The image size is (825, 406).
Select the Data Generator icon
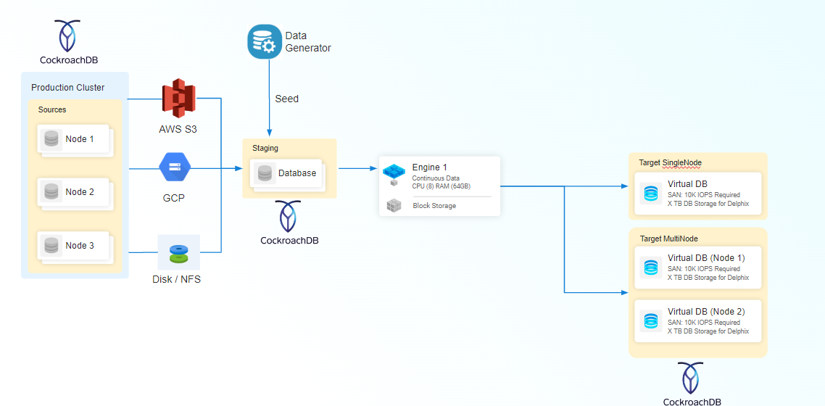[264, 41]
